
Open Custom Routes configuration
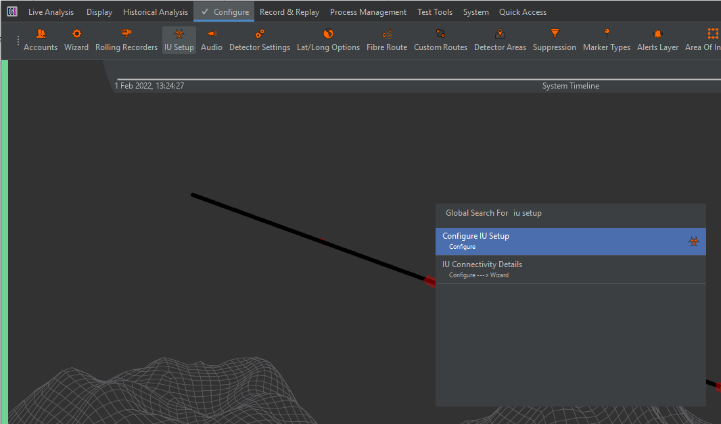pos(440,40)
